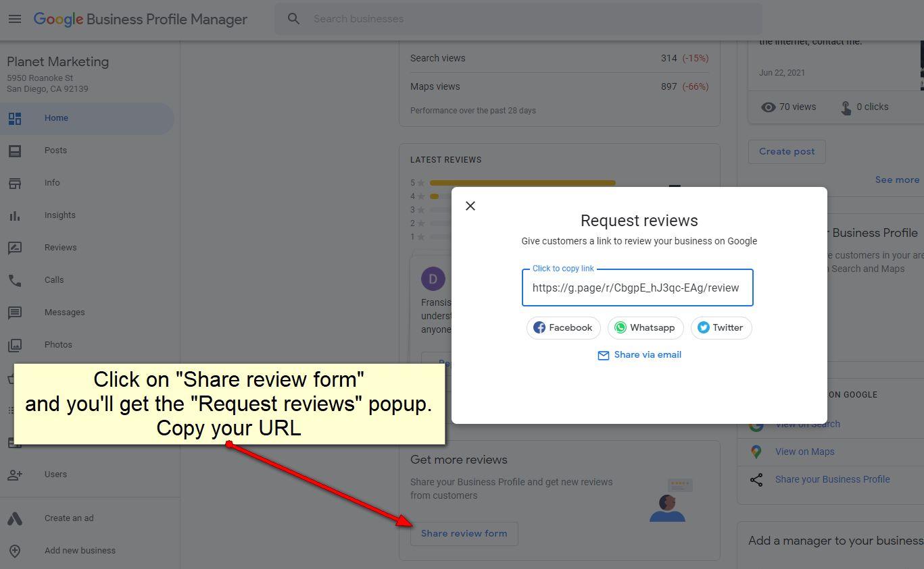Open the hamburger main menu
Screen dimensions: 924x569
[15, 19]
